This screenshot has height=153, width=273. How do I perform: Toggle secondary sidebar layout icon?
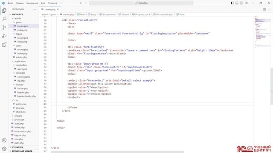pyautogui.click(x=241, y=3)
